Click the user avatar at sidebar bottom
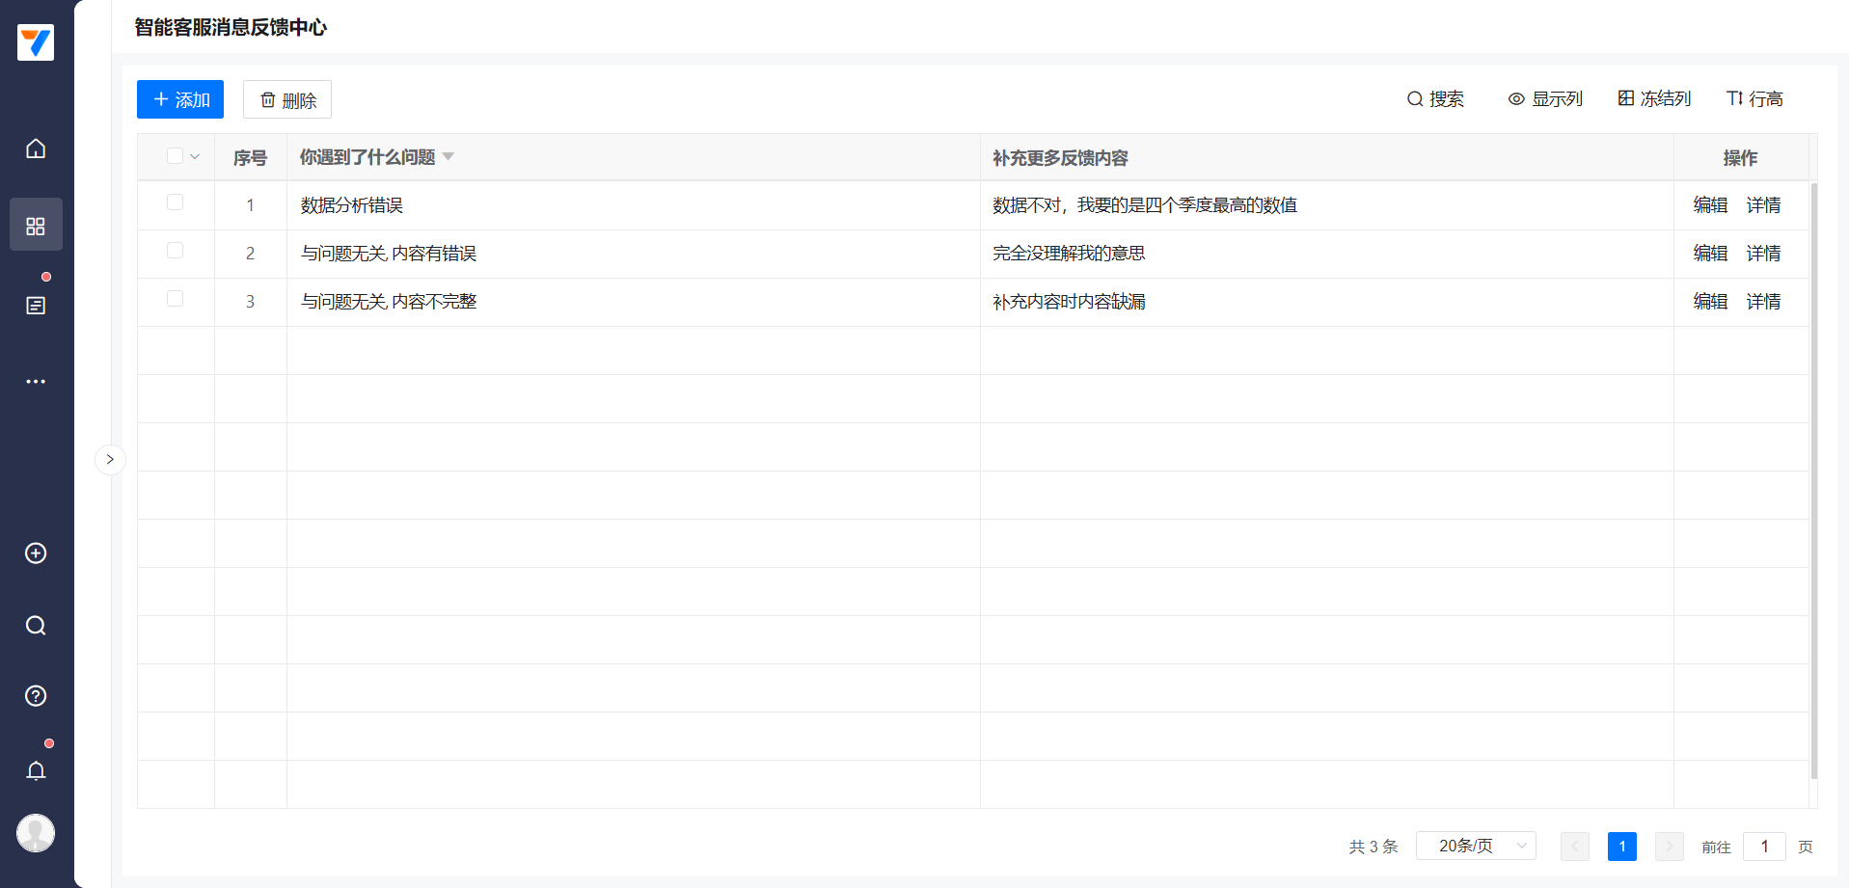This screenshot has height=888, width=1849. click(x=36, y=833)
